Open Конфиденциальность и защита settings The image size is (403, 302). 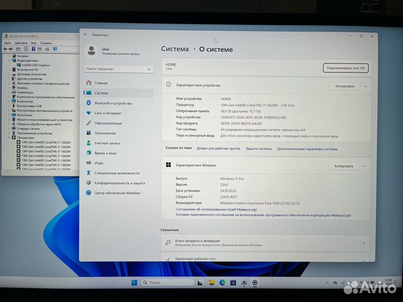coord(119,183)
